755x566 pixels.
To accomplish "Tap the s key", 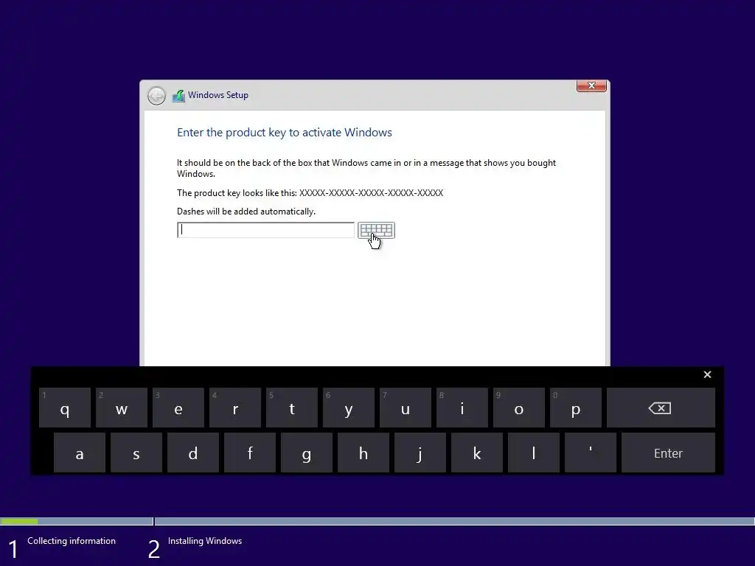I will point(136,453).
